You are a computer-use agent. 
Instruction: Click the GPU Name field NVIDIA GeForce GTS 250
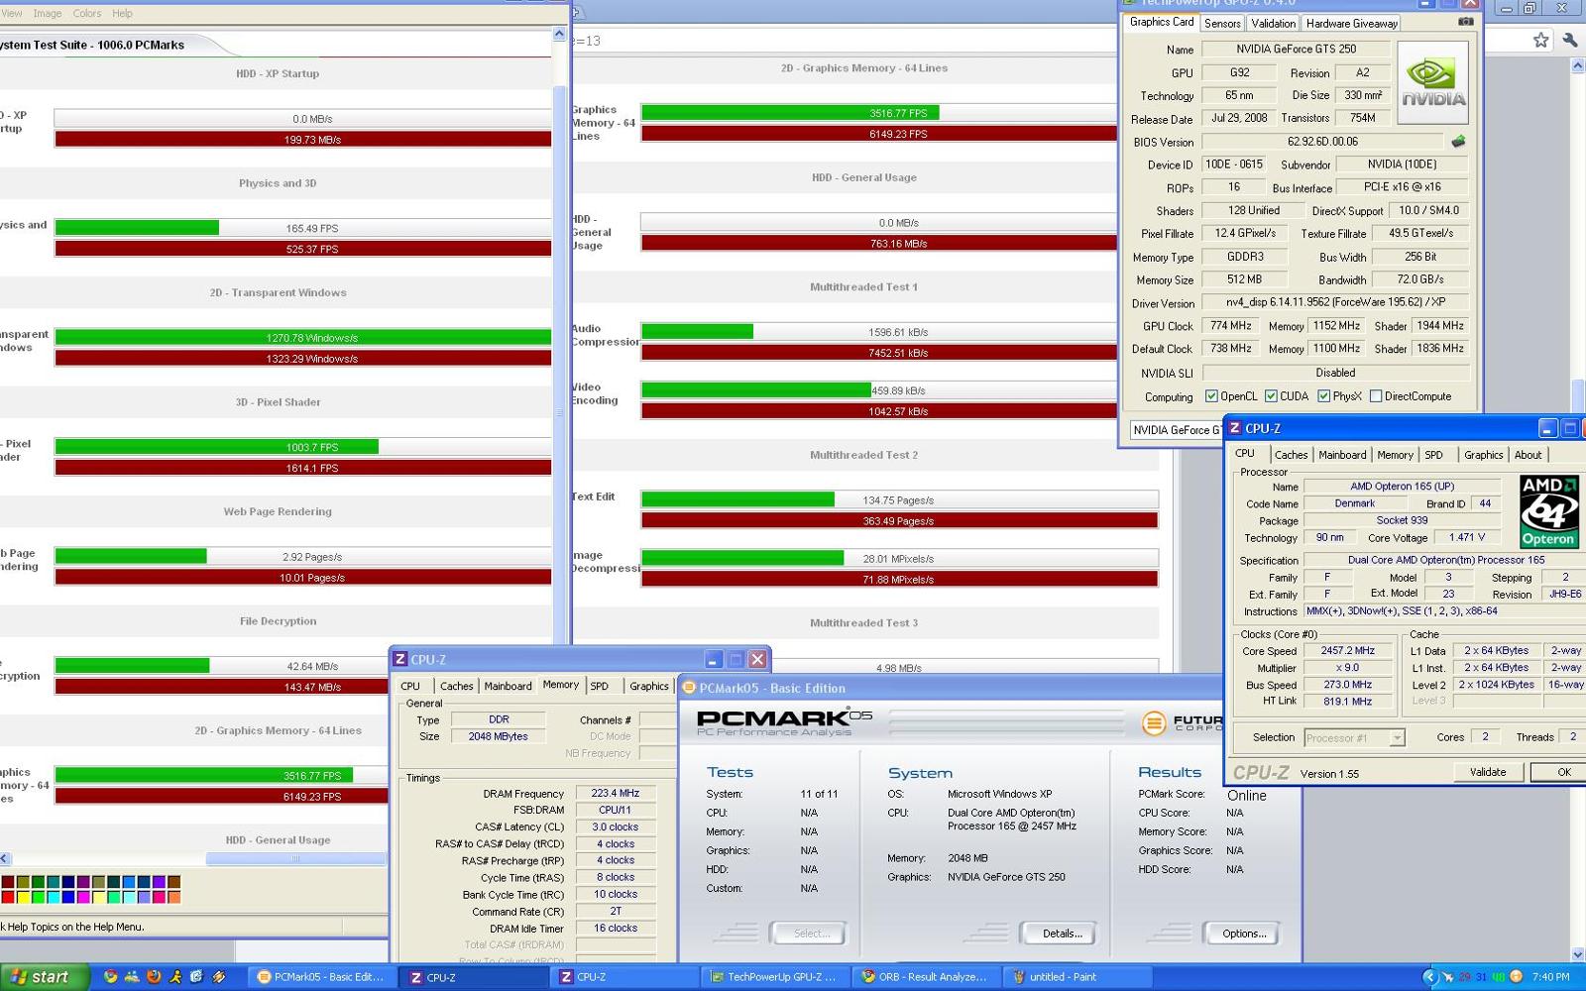pos(1296,49)
